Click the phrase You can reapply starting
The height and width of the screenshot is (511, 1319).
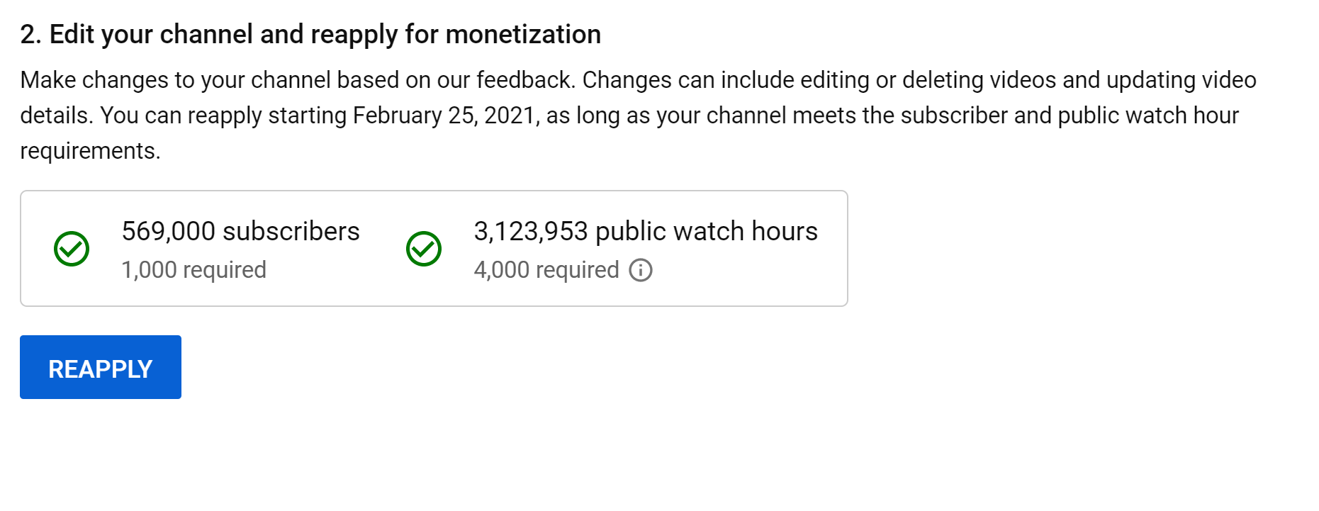click(223, 116)
